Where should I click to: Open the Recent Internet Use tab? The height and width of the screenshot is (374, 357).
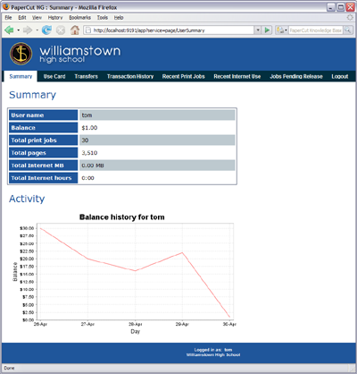point(237,76)
